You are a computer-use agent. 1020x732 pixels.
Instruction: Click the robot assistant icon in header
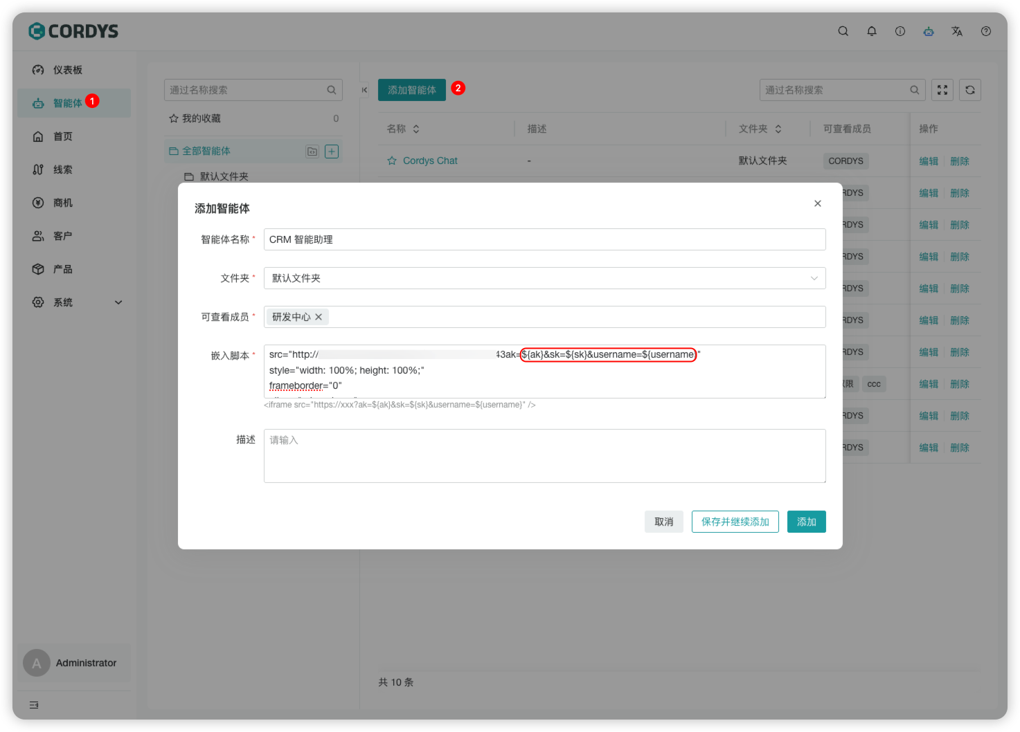click(929, 31)
